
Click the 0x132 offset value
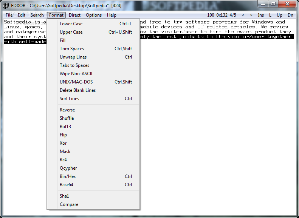[222, 15]
